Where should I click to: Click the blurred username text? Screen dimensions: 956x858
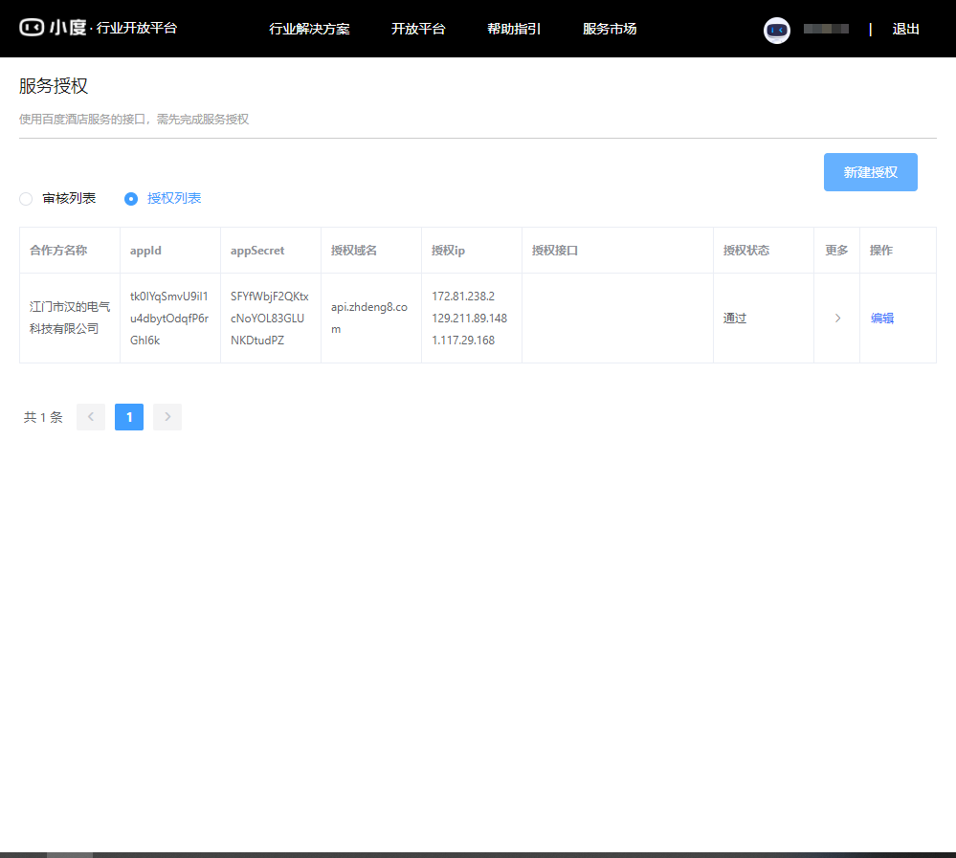(826, 30)
